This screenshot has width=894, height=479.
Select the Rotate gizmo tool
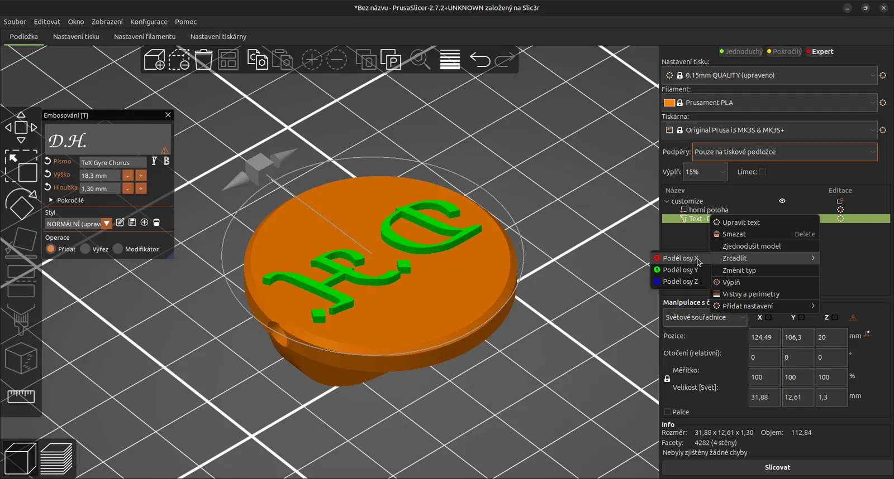(x=21, y=205)
